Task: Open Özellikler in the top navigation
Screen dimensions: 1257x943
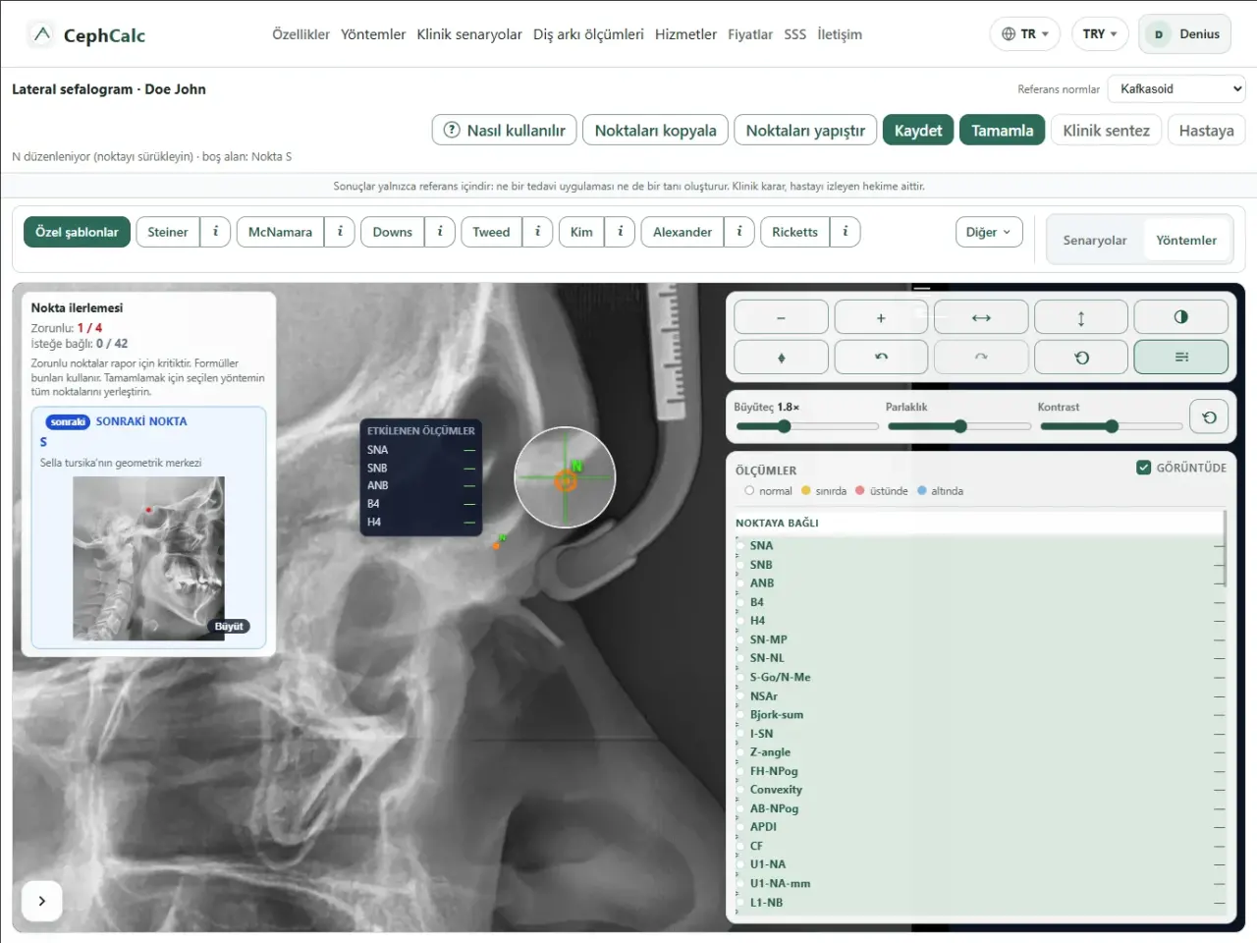Action: click(301, 34)
